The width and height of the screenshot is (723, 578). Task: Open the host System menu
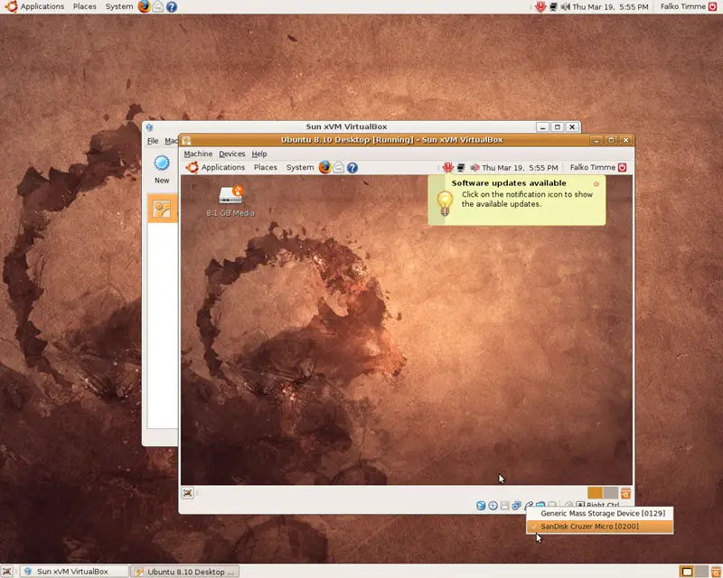119,6
